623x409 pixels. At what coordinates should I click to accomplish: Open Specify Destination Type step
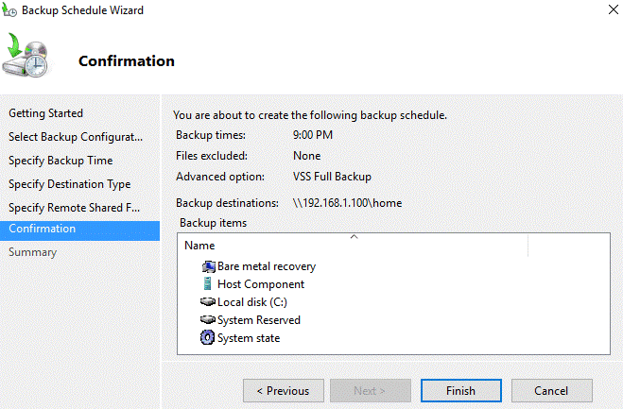[70, 184]
